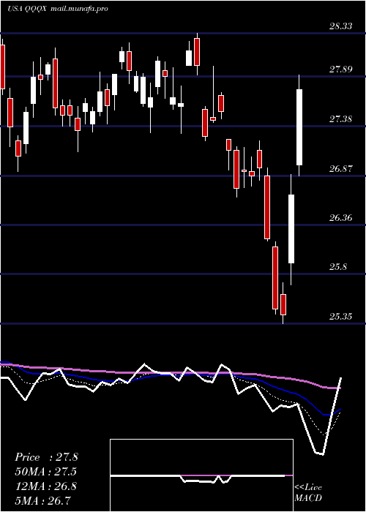This screenshot has width=366, height=512.
Task: Click the 26.87 price axis label
Action: [340, 169]
